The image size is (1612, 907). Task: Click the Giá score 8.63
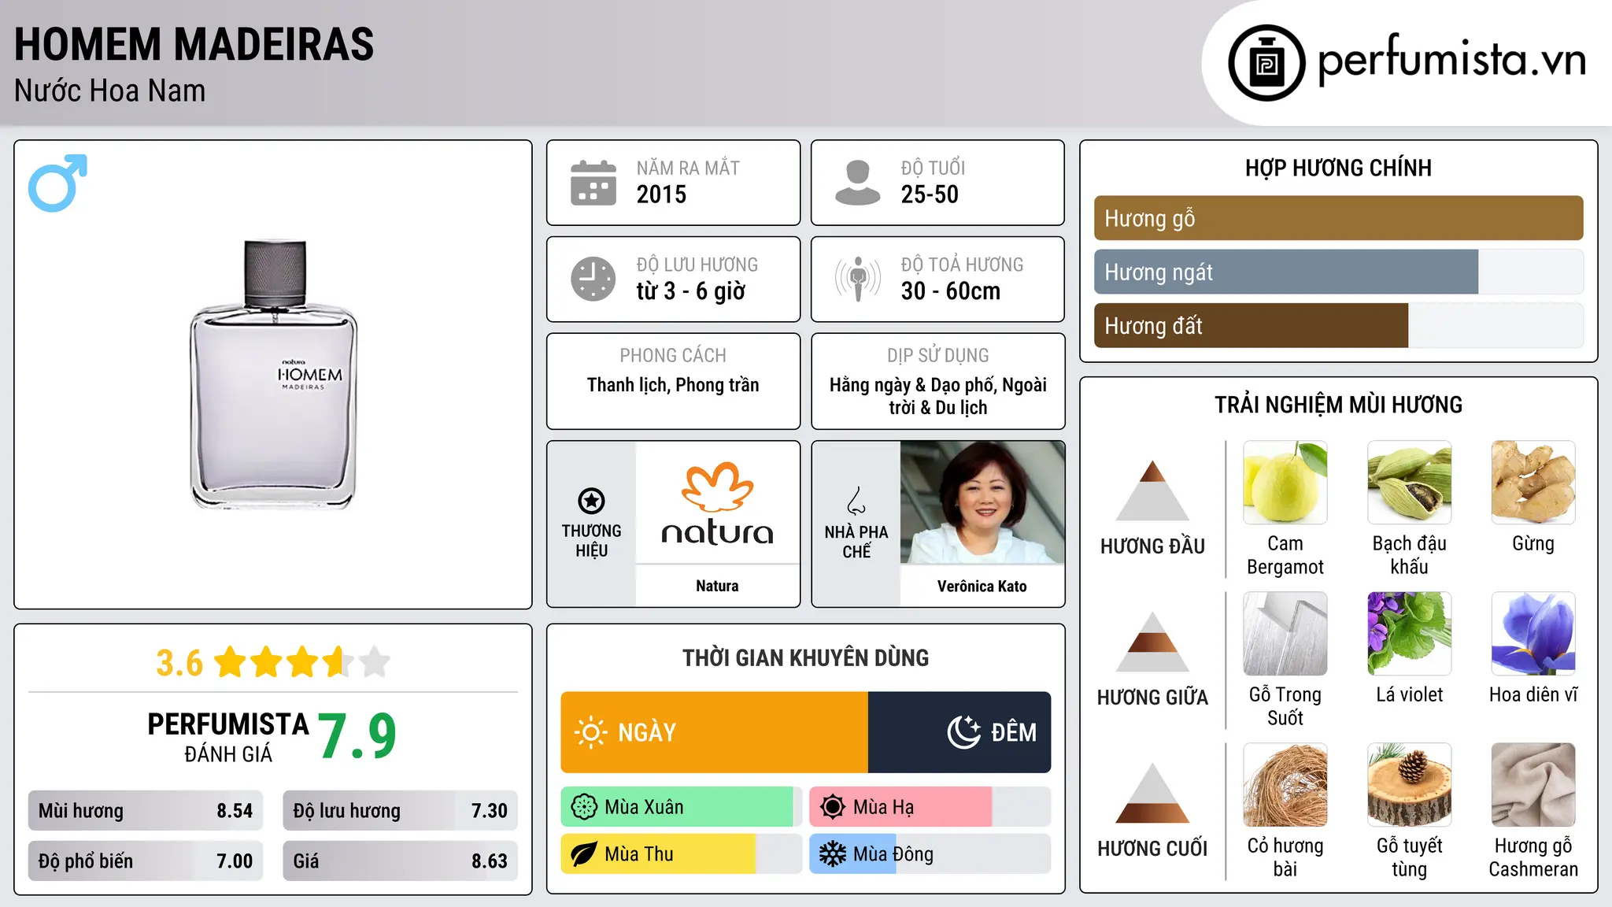[490, 861]
